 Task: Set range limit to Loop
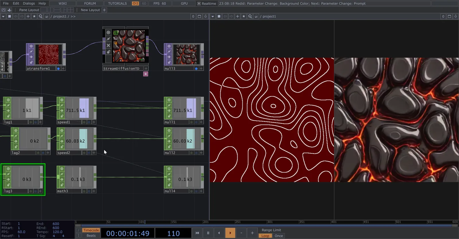click(x=265, y=236)
